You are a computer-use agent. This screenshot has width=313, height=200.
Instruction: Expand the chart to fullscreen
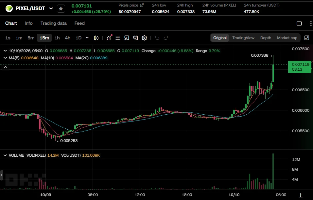pos(307,38)
